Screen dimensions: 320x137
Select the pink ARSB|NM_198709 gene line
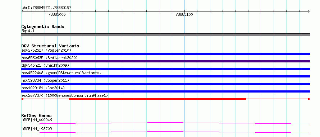pyautogui.click(x=165, y=132)
